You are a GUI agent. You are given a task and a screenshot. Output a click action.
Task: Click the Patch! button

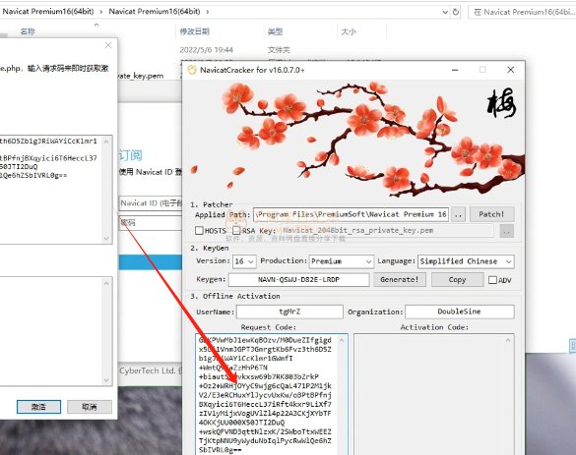pyautogui.click(x=492, y=214)
